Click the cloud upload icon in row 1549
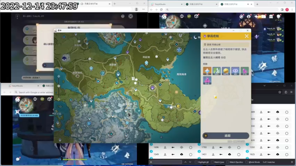The image size is (296, 166). pyautogui.click(x=181, y=154)
